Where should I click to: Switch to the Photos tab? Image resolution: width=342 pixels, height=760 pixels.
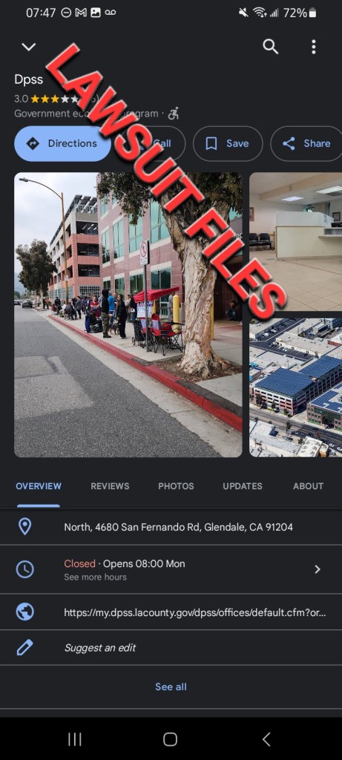pos(176,486)
